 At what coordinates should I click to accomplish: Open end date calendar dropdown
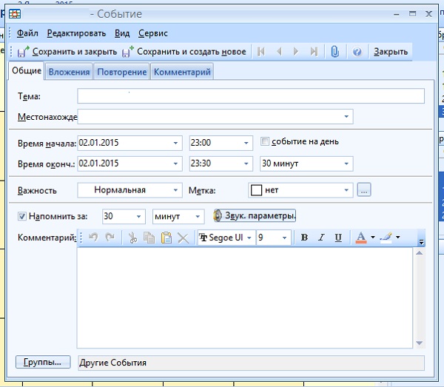point(175,164)
